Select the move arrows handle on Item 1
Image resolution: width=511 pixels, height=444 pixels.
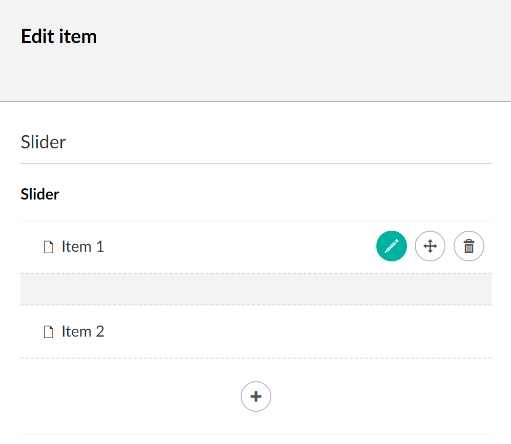430,246
